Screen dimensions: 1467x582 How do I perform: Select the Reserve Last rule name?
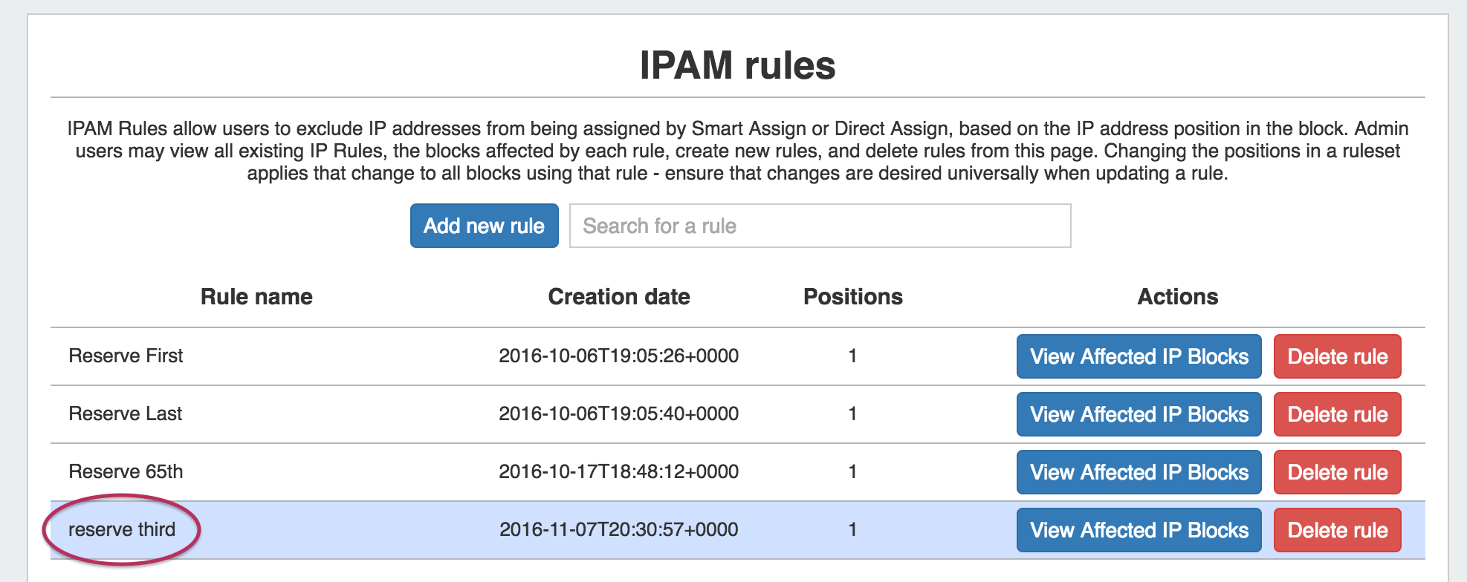pos(125,414)
